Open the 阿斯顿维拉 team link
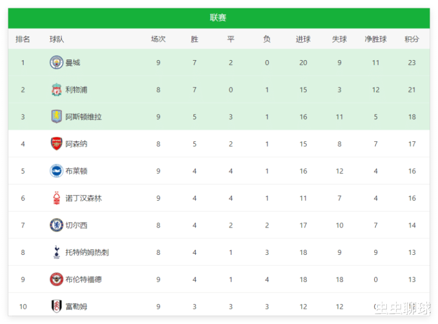 pyautogui.click(x=83, y=116)
